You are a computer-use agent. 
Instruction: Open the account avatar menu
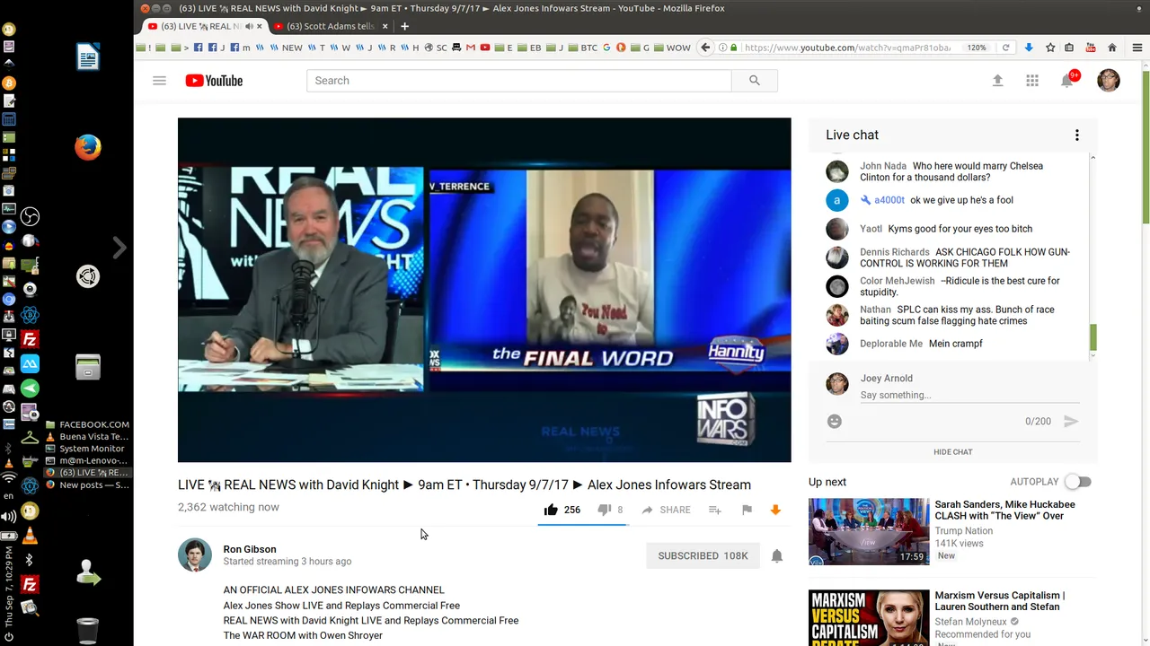coord(1109,81)
